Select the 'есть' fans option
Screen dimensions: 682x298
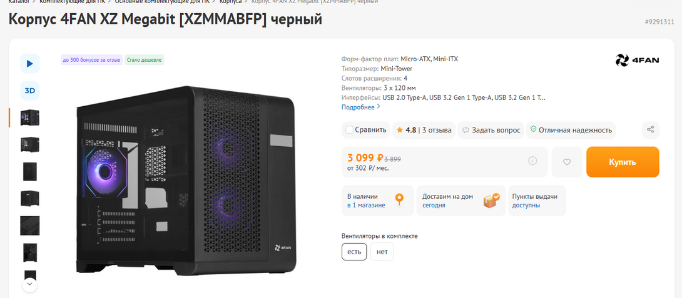354,252
